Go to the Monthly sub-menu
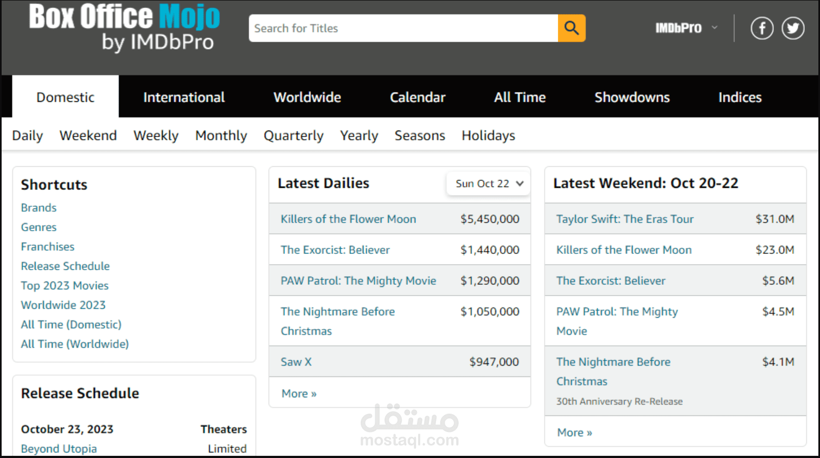The height and width of the screenshot is (458, 820). pos(221,135)
